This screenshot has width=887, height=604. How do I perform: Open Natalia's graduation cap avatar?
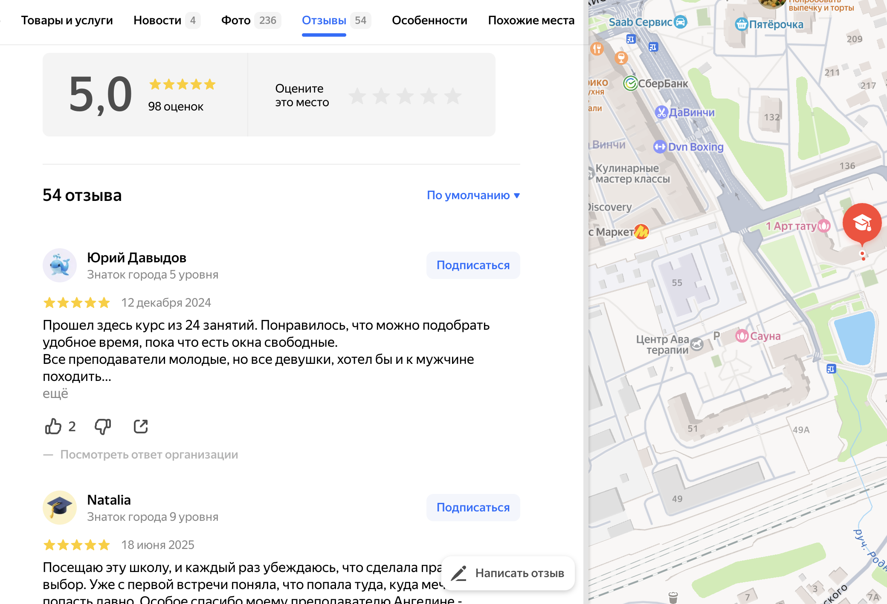coord(60,507)
